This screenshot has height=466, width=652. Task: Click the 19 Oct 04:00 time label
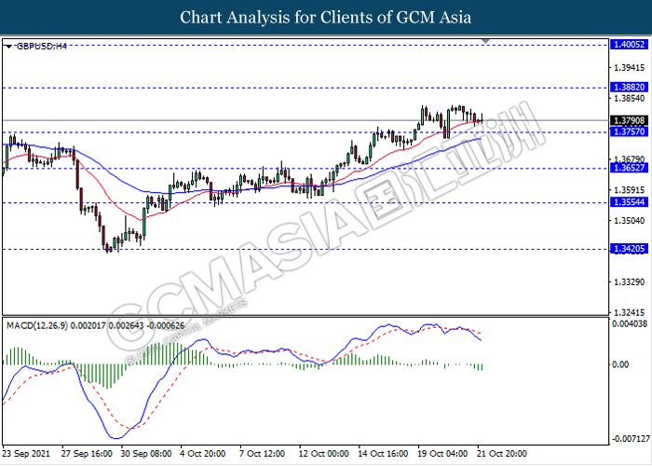click(442, 454)
